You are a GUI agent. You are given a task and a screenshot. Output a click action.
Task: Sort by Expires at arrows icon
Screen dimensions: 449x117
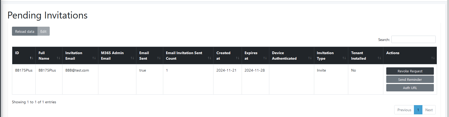coord(265,58)
